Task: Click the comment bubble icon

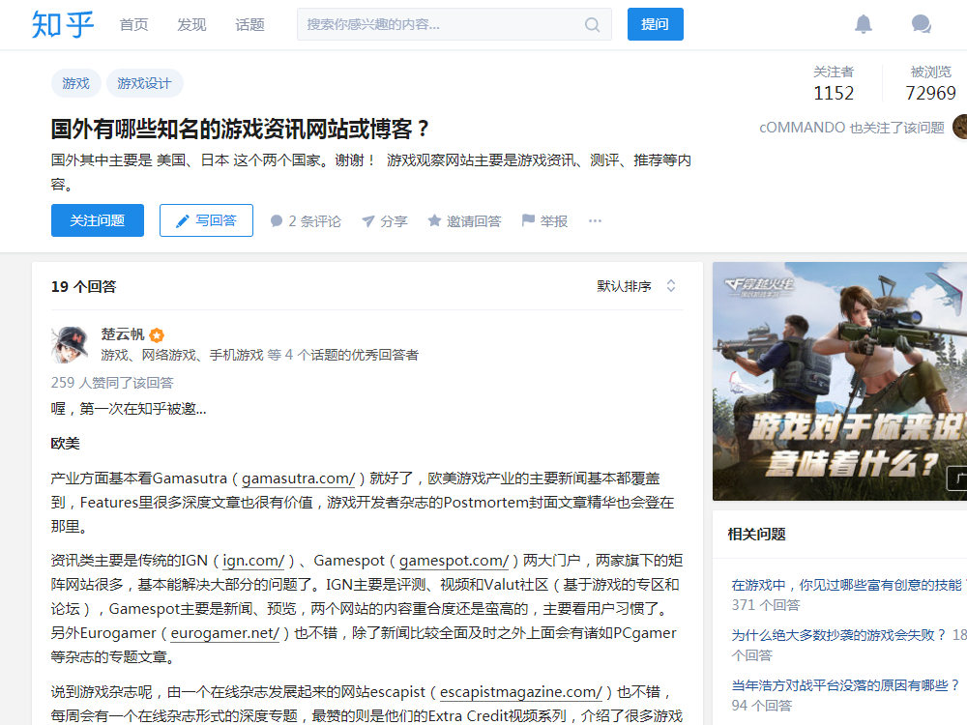Action: coord(277,220)
